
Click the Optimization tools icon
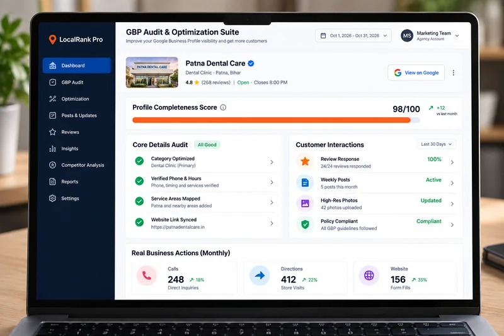tap(53, 99)
